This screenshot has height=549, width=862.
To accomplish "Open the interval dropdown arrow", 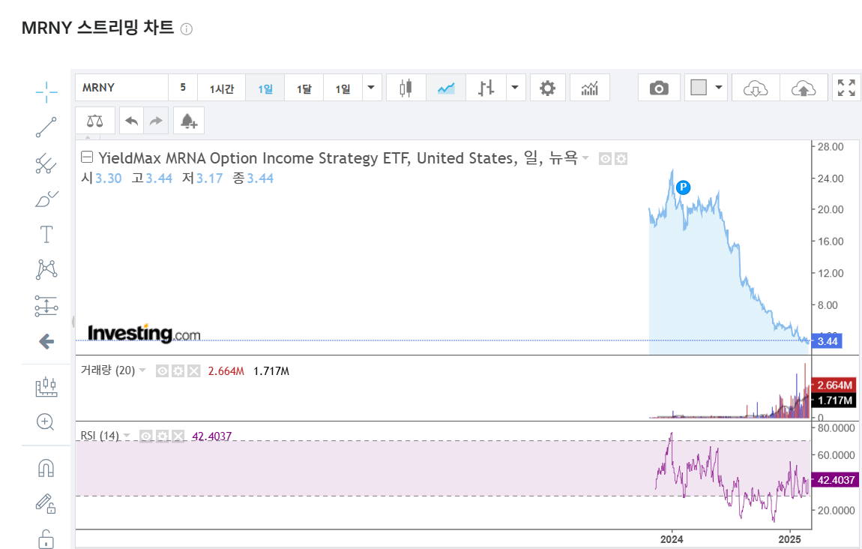I will [x=371, y=88].
